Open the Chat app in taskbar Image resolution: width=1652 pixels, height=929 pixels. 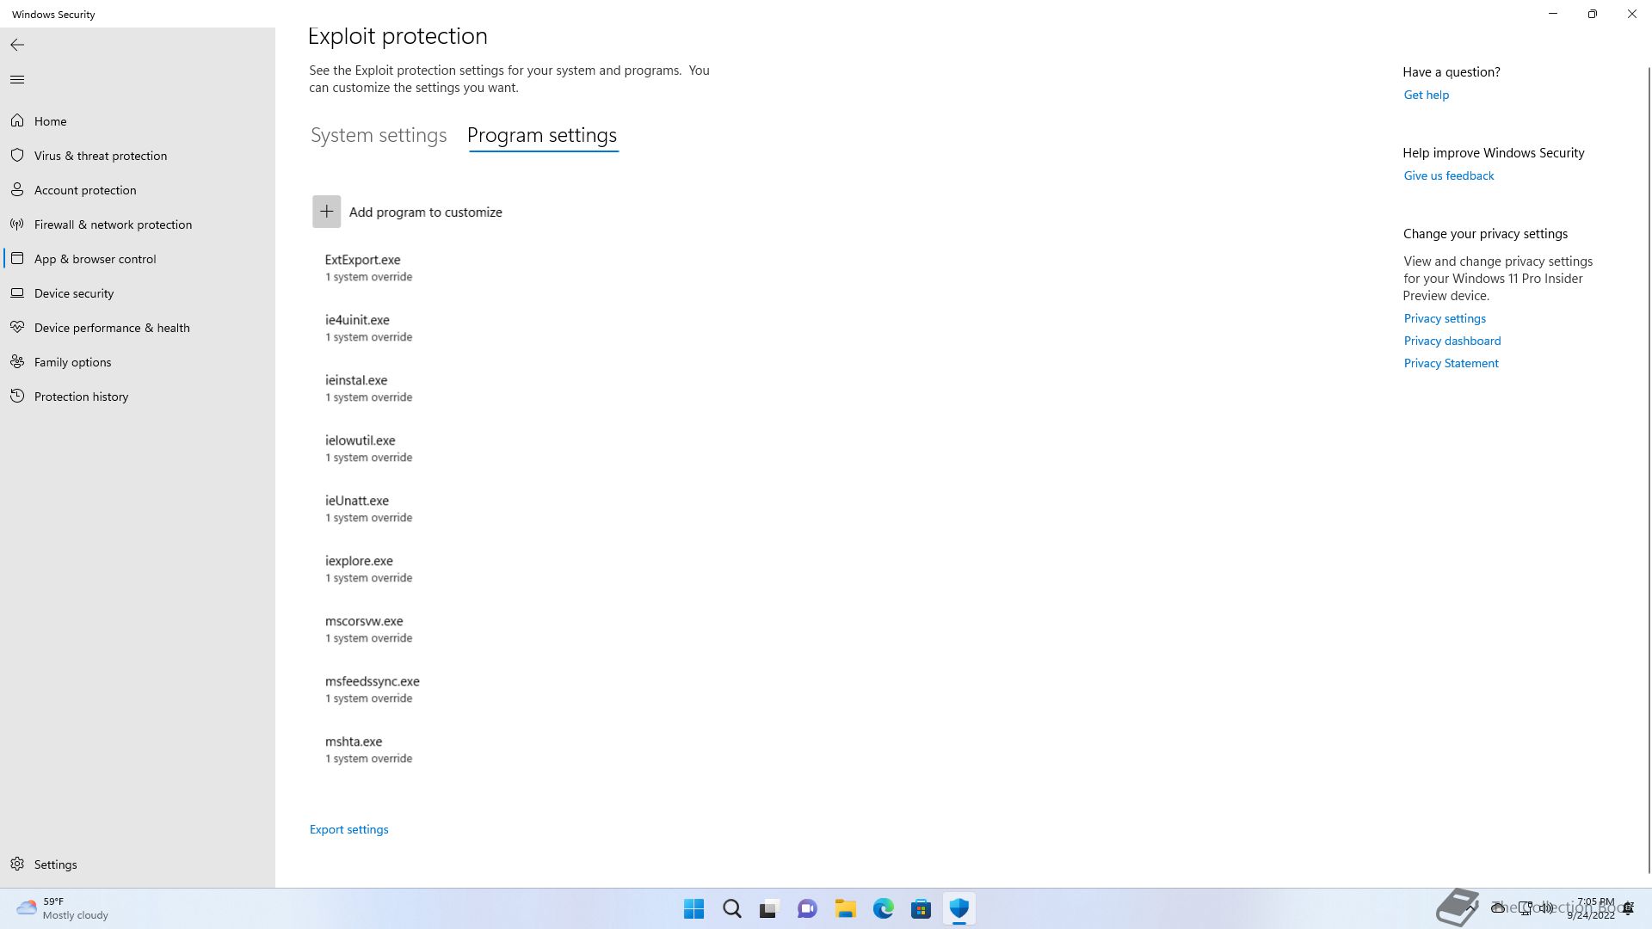click(x=807, y=908)
